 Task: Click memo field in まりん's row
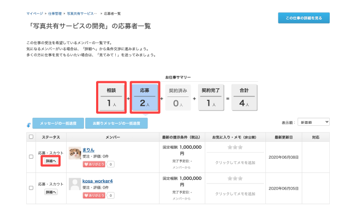tap(236, 162)
